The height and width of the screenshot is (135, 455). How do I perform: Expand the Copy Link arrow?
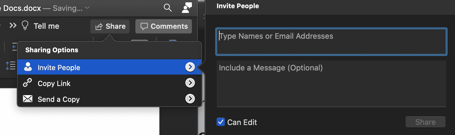(190, 83)
